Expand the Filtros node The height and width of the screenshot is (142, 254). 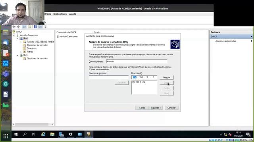(21, 52)
